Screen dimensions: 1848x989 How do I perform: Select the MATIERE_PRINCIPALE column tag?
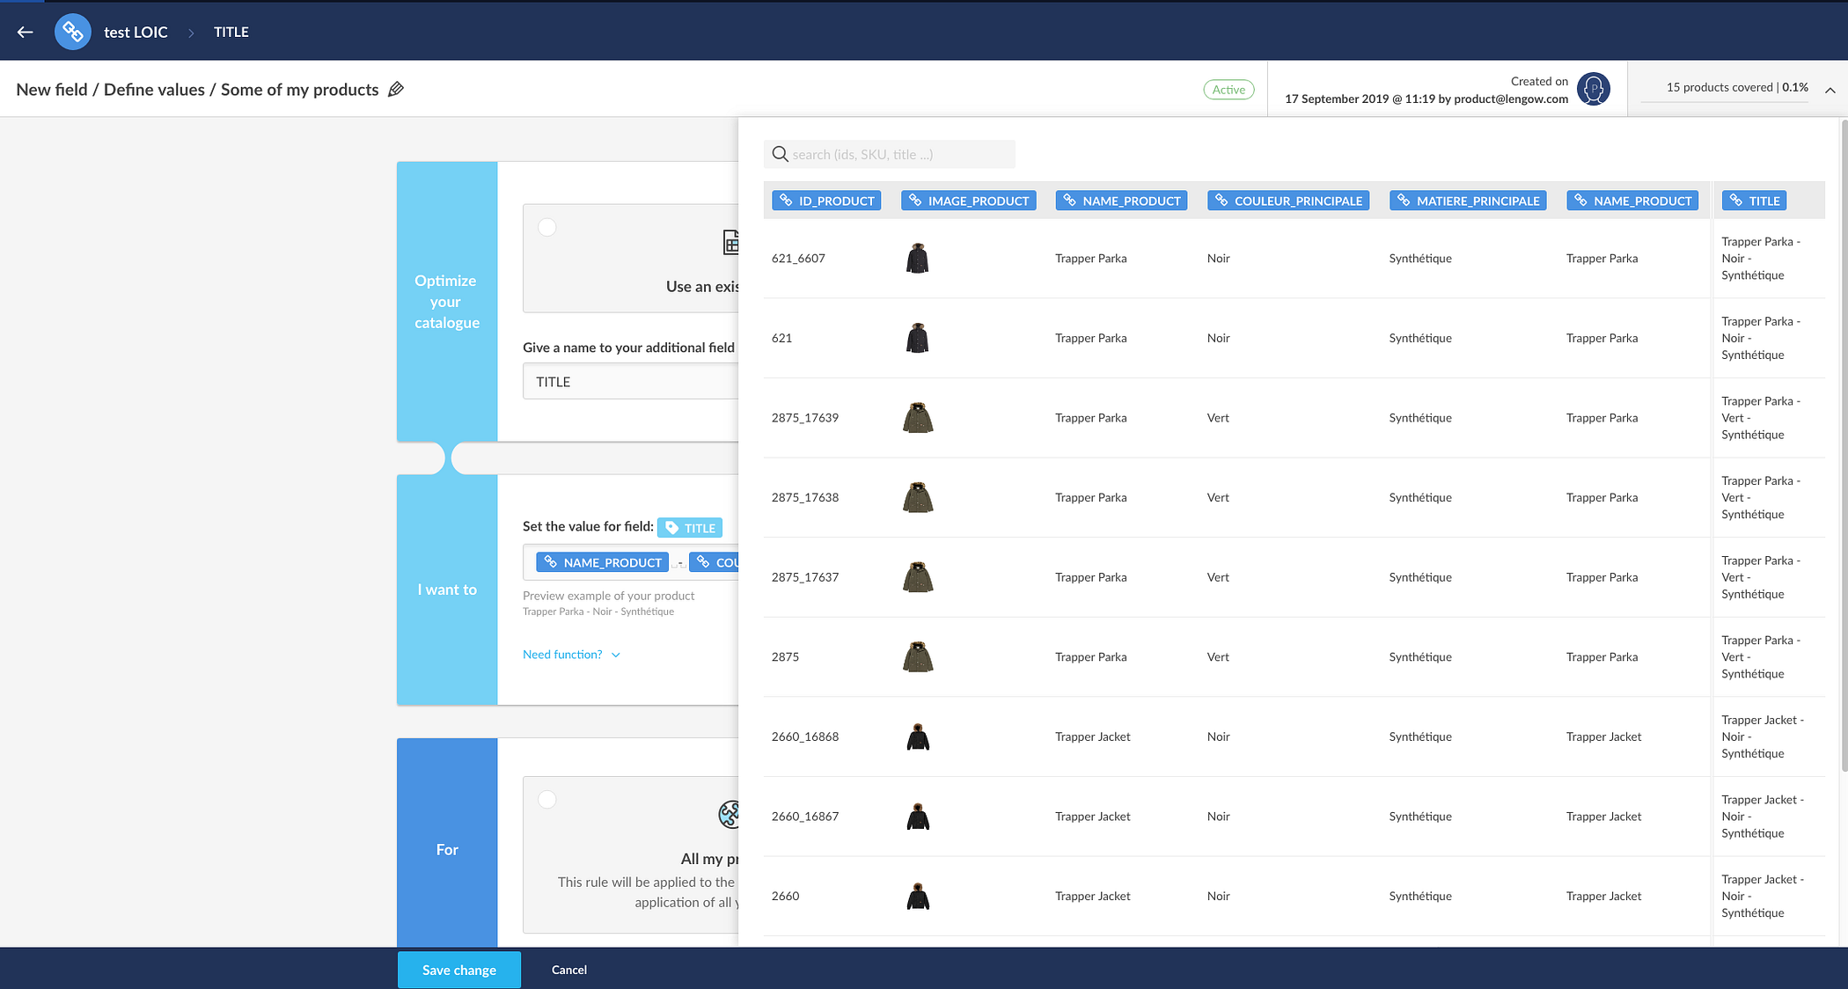(1468, 201)
